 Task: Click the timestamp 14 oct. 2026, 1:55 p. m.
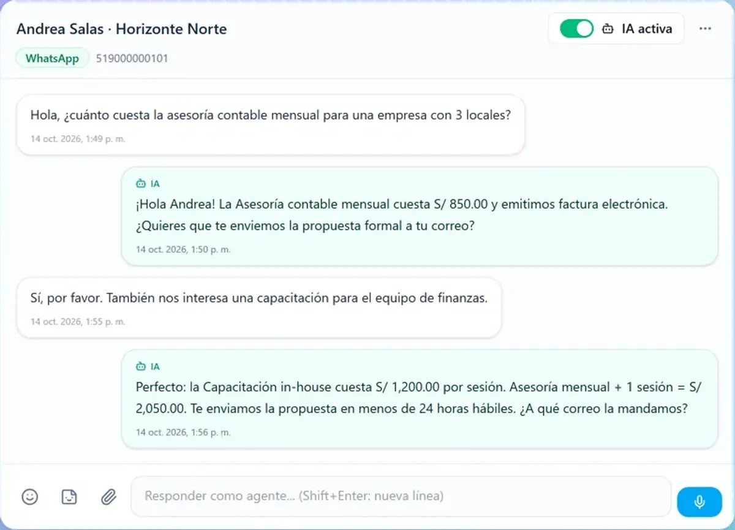pyautogui.click(x=78, y=322)
